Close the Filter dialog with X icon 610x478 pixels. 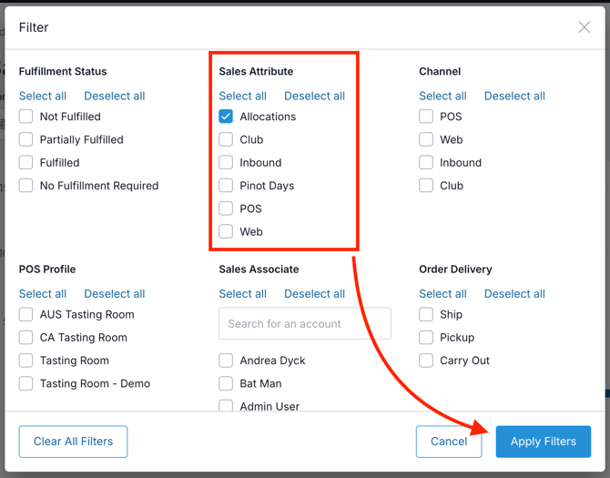pos(584,27)
